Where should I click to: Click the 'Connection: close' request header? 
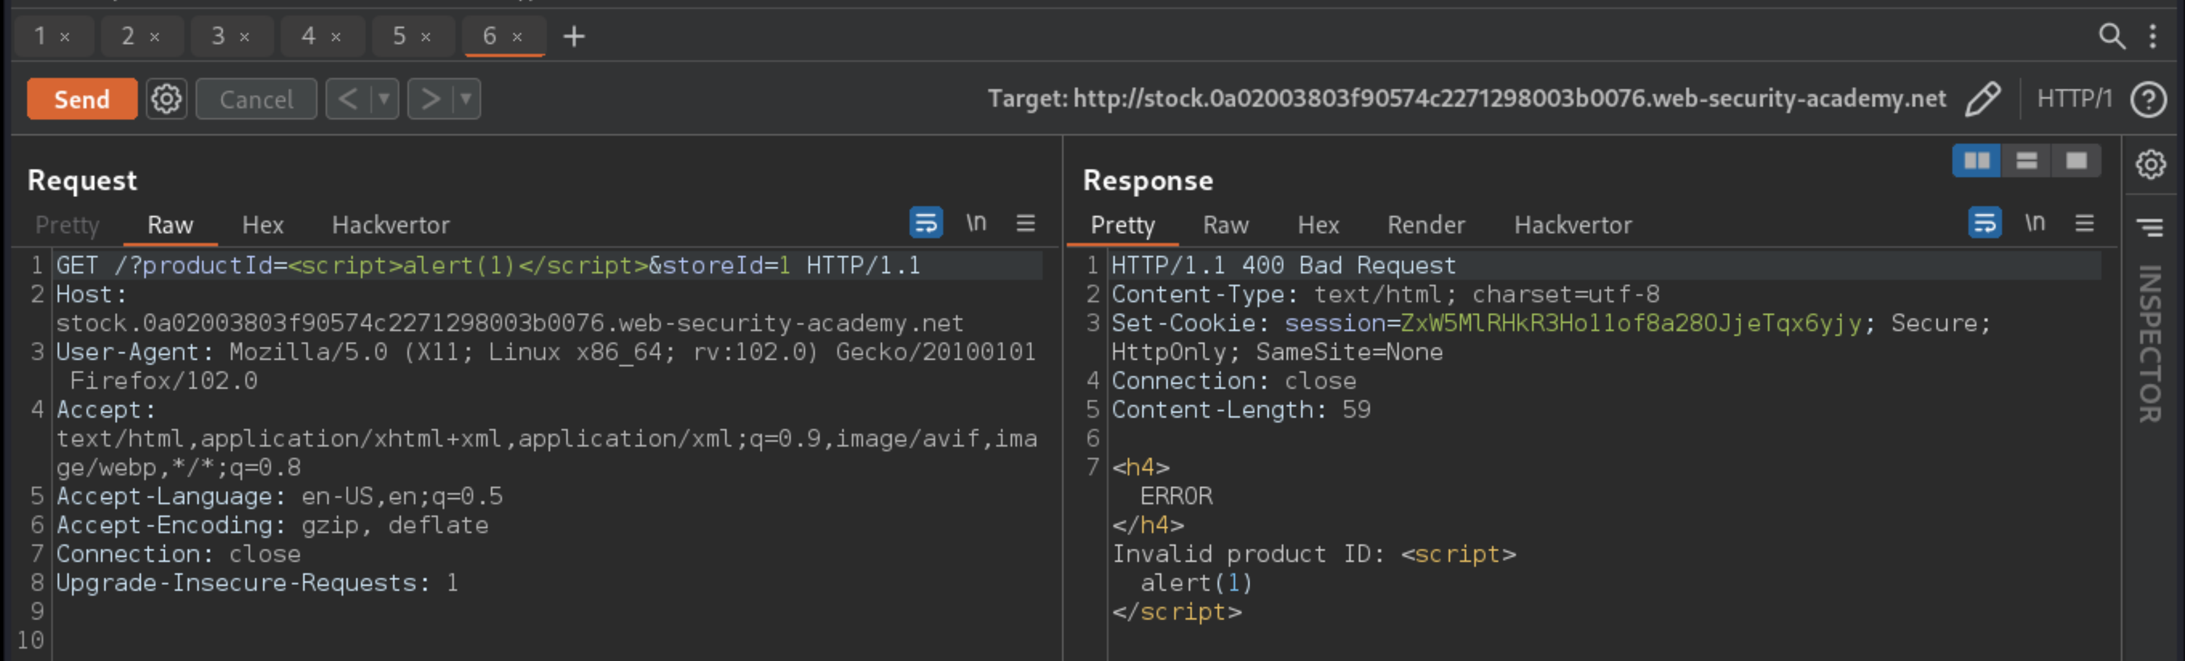click(178, 554)
